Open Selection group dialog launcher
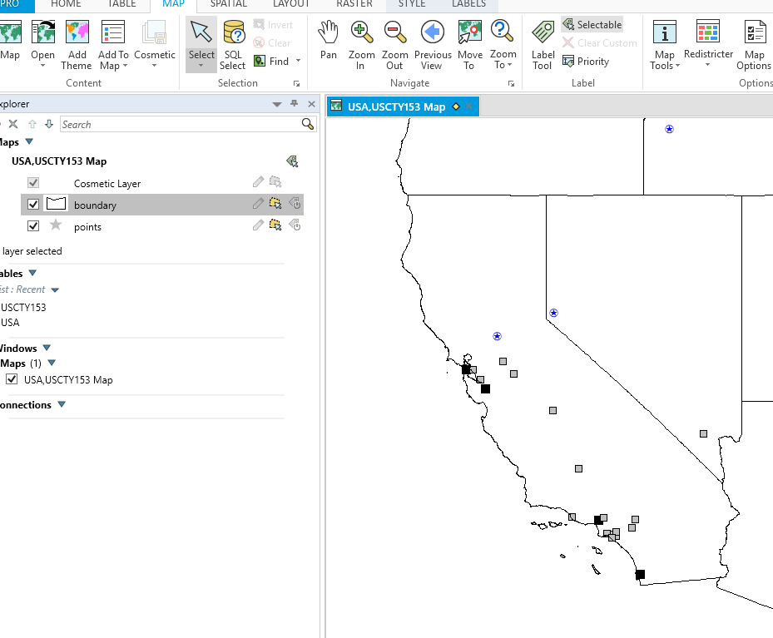Screen dimensions: 773x638 [x=296, y=84]
